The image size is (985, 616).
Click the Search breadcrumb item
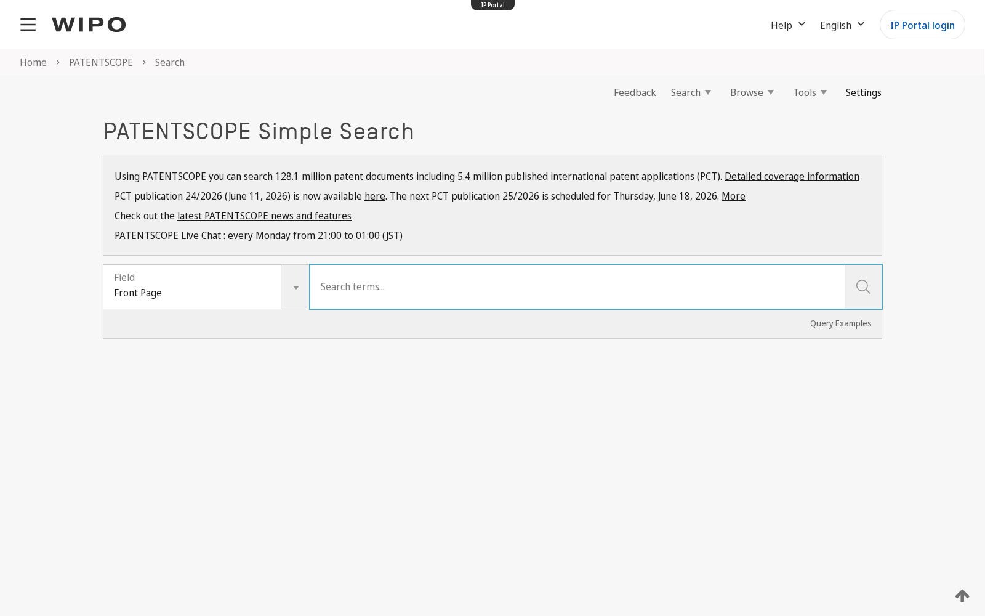(170, 62)
